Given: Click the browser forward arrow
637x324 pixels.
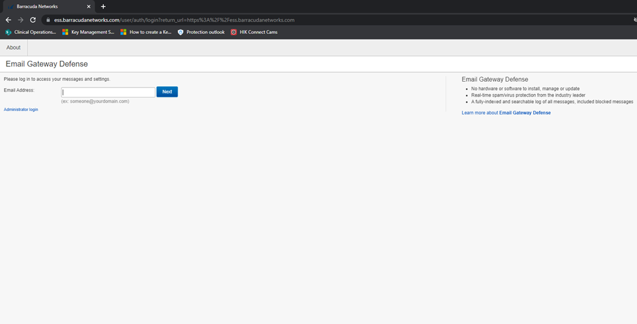Looking at the screenshot, I should [20, 20].
